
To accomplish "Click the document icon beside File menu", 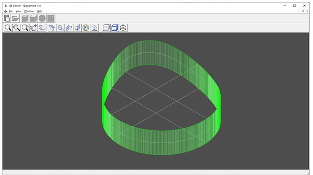I will (5, 11).
